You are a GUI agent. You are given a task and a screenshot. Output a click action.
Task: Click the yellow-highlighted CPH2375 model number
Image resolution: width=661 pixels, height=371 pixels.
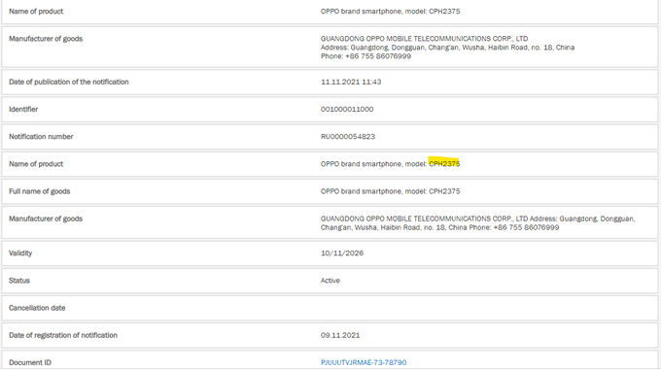click(444, 164)
